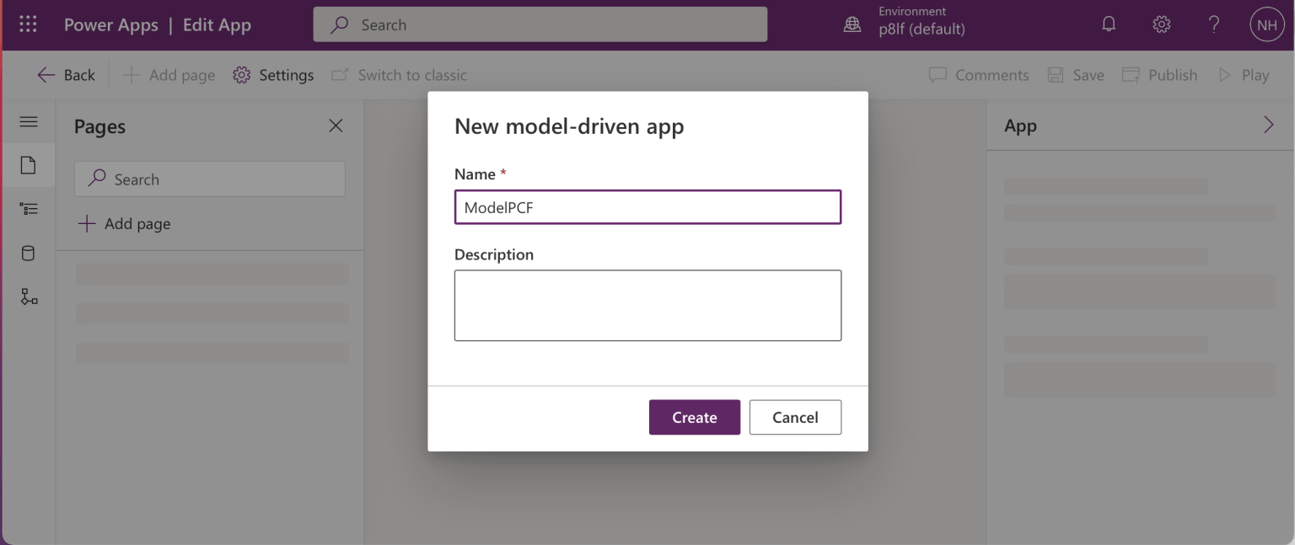Viewport: 1295px width, 545px height.
Task: Select the Automation flow icon in left rail
Action: point(28,297)
